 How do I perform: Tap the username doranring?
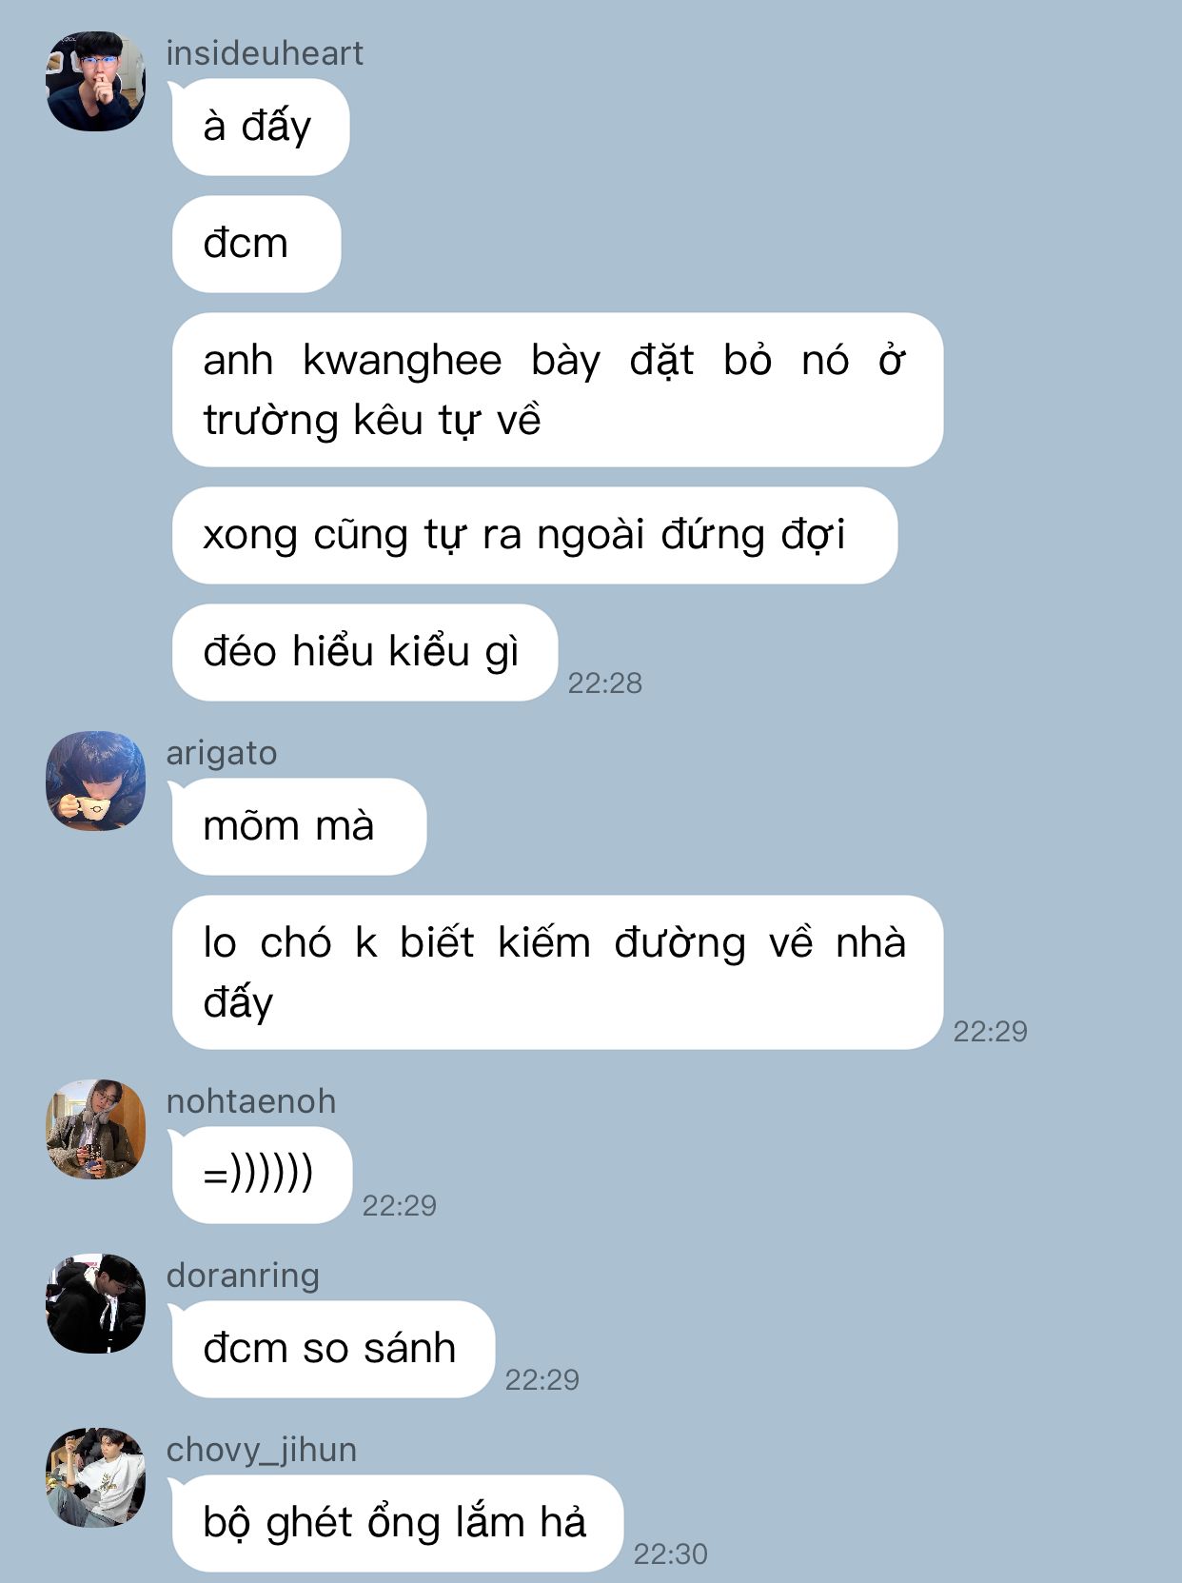(243, 1276)
